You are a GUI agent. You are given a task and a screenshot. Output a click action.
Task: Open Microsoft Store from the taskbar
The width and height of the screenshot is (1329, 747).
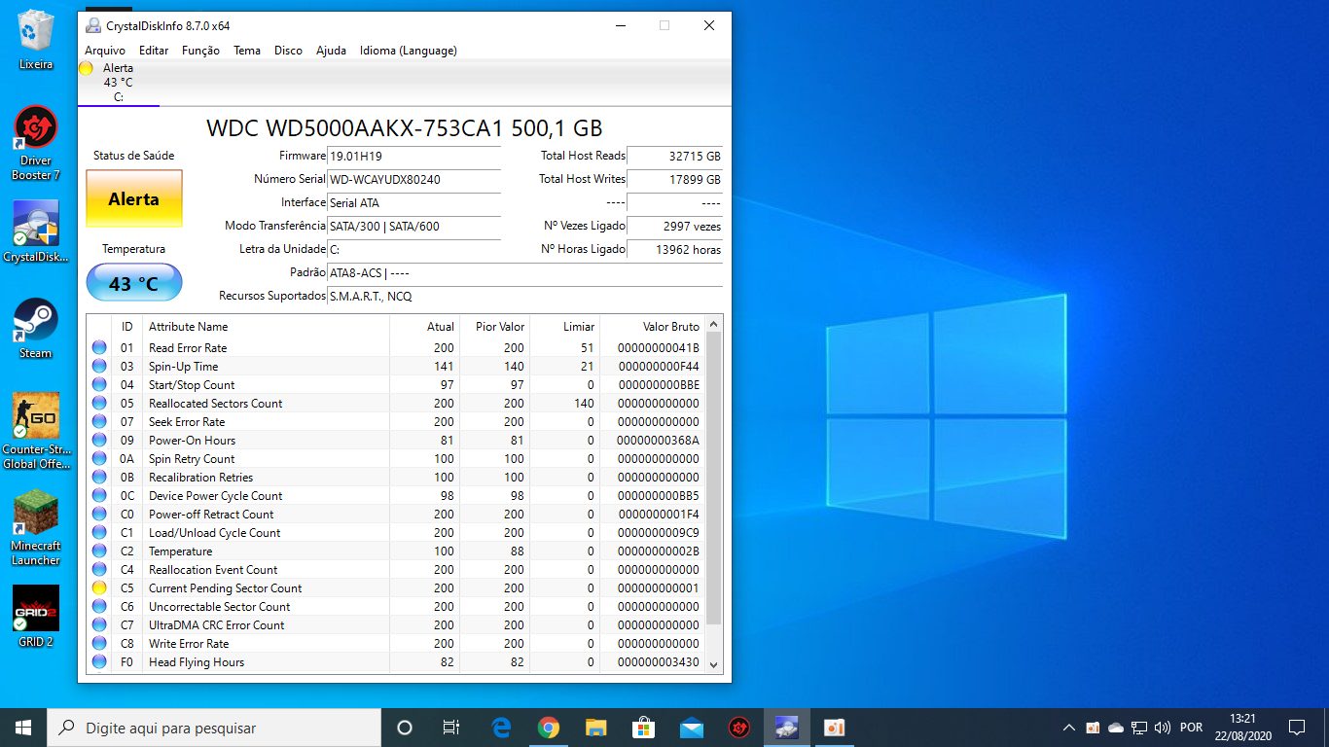pyautogui.click(x=644, y=728)
